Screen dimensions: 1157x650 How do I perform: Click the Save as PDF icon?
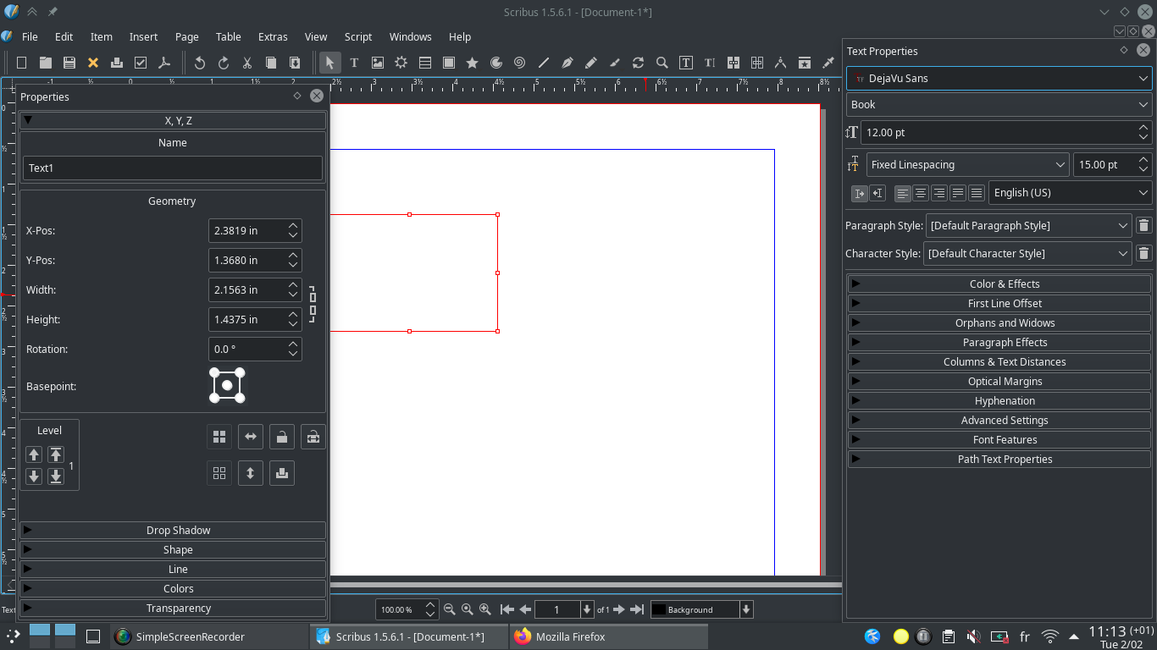click(164, 63)
